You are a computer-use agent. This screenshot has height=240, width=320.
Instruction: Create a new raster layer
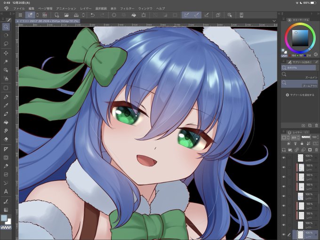[284, 150]
